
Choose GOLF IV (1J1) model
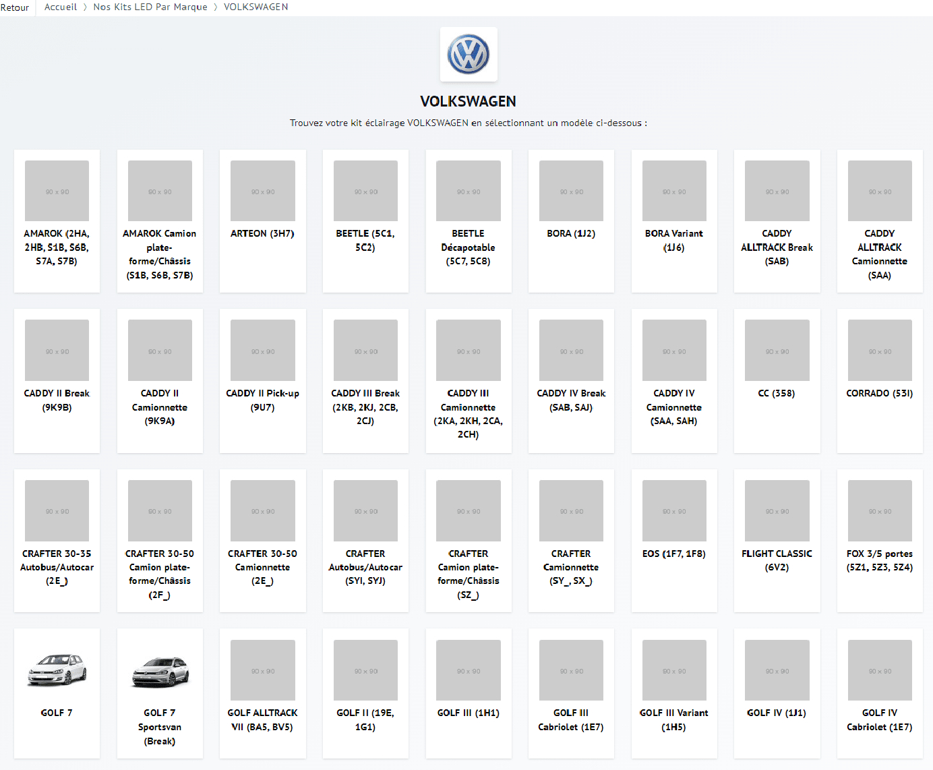click(777, 694)
